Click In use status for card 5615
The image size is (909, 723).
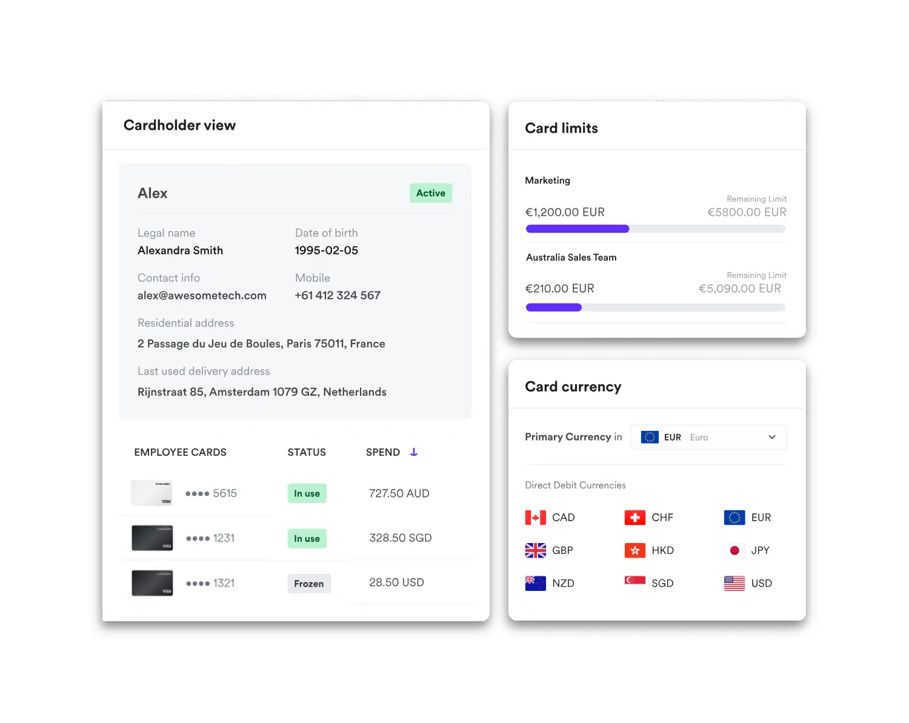coord(307,493)
